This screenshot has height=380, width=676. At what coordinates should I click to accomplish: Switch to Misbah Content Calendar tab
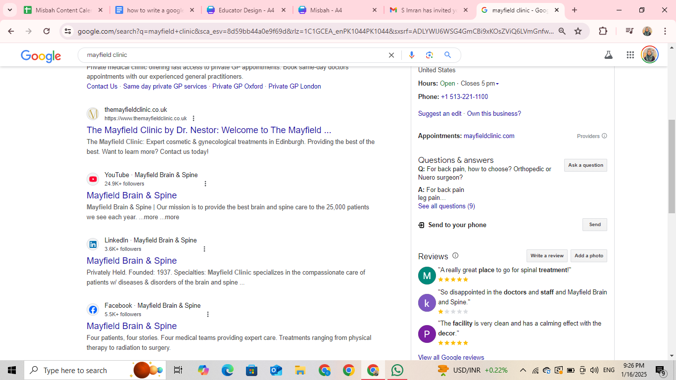point(63,10)
